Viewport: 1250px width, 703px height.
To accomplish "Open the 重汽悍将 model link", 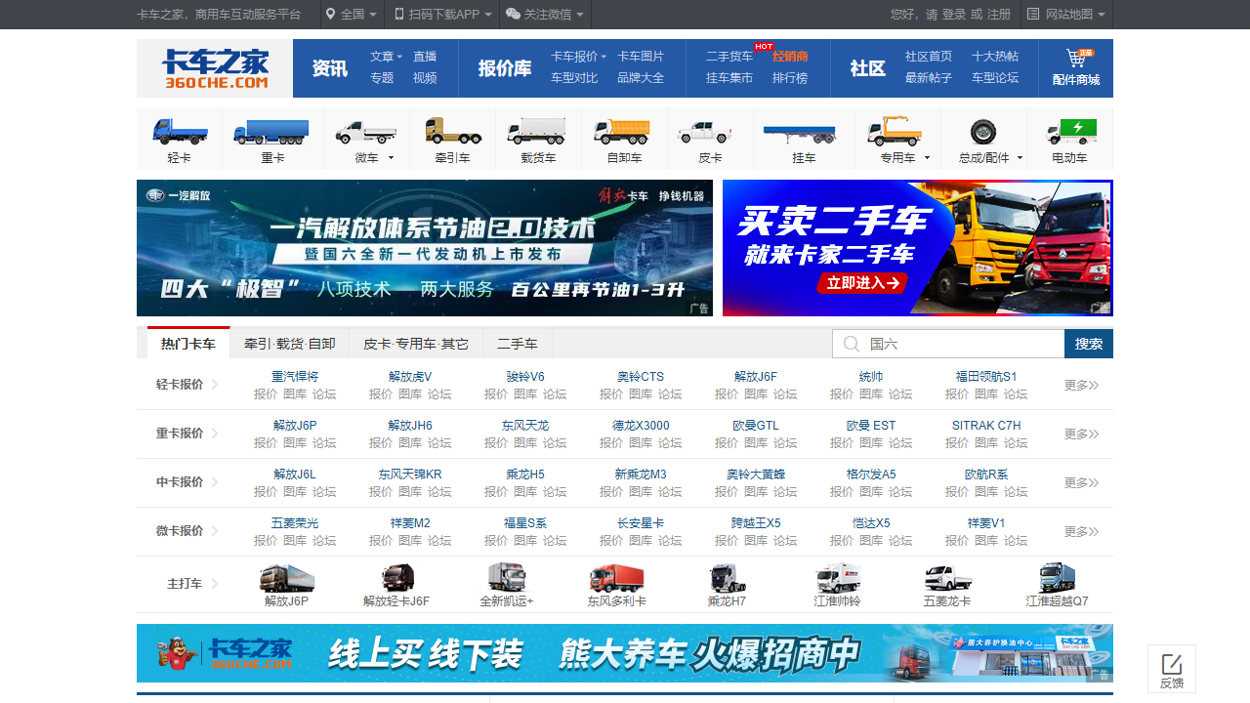I will pyautogui.click(x=295, y=377).
